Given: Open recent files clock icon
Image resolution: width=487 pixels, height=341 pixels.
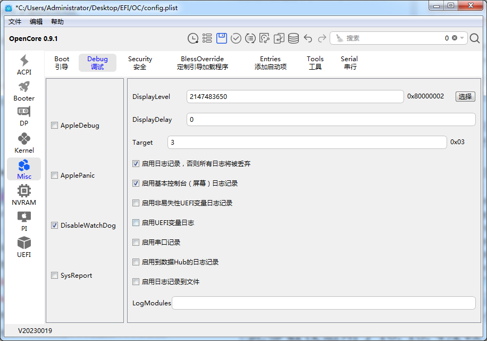Looking at the screenshot, I should [x=193, y=38].
